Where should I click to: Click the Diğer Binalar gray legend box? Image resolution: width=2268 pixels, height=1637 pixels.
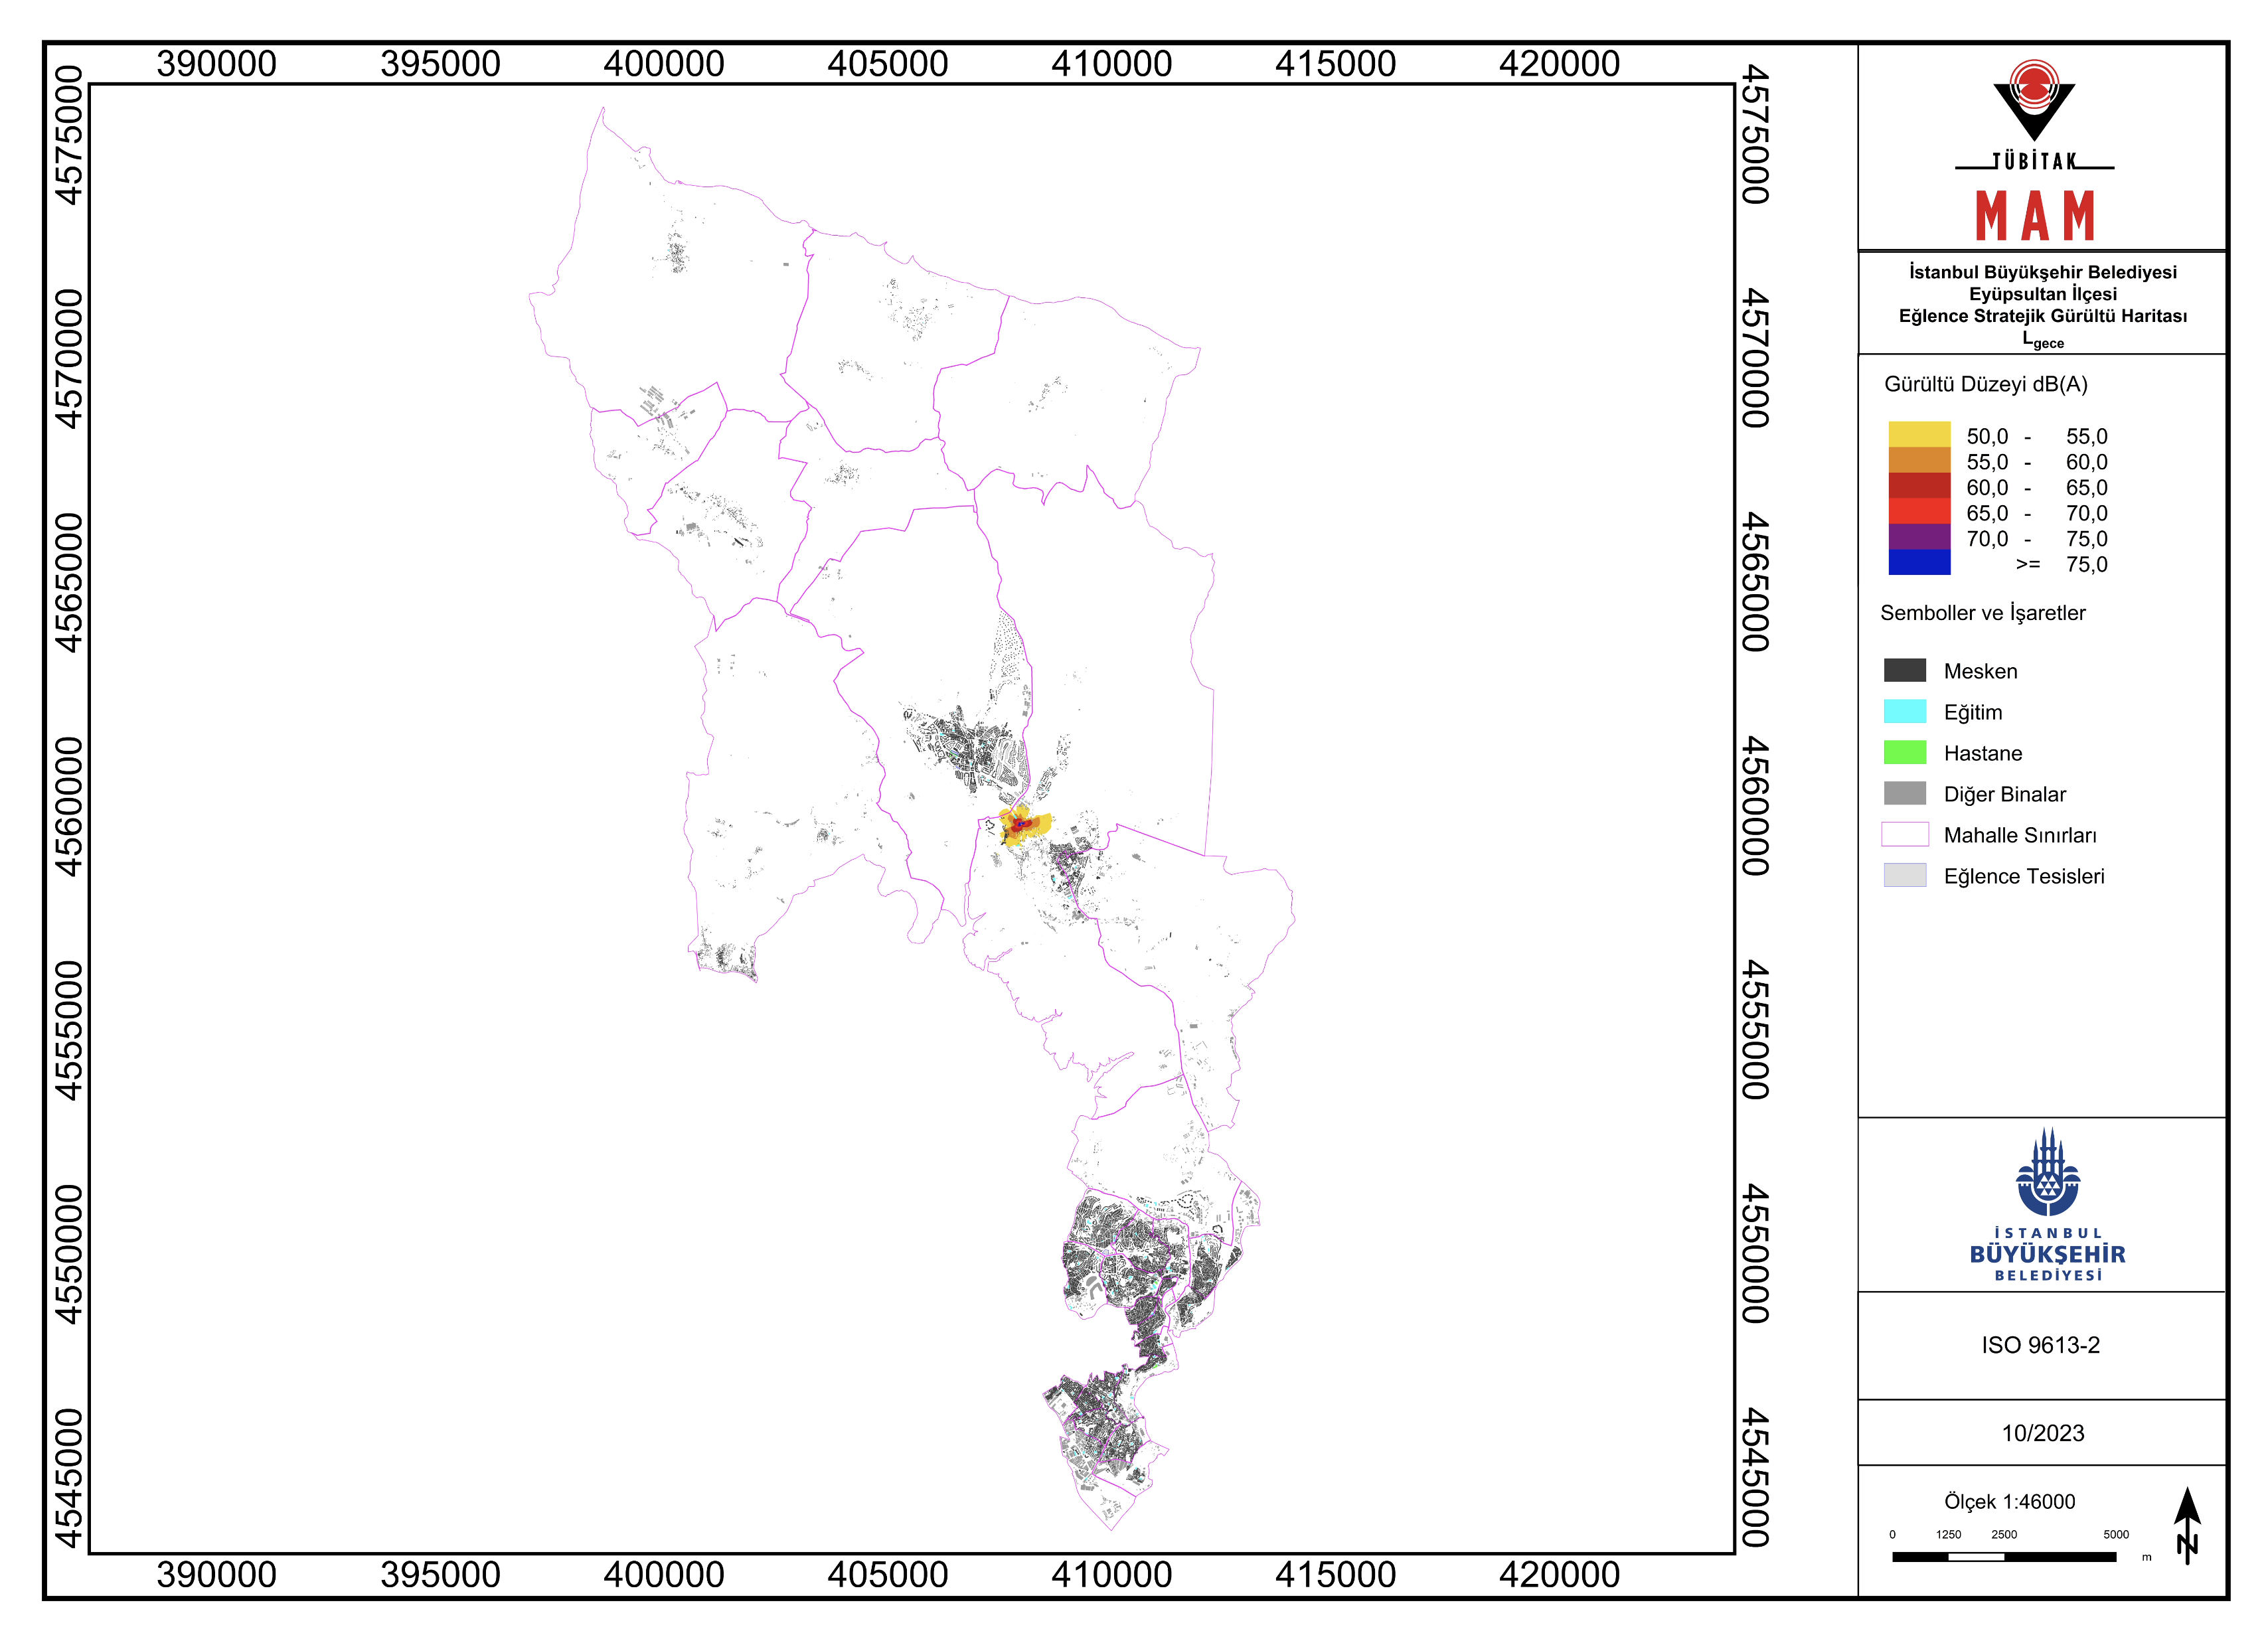tap(1904, 793)
